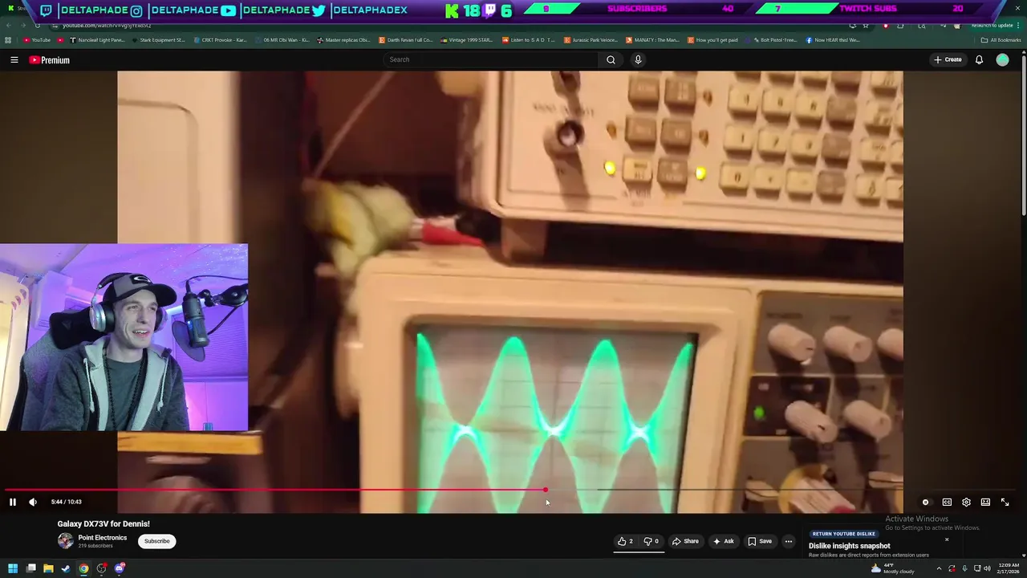Screen dimensions: 1027x578
Task: Open Discord from taskbar
Action: pyautogui.click(x=120, y=569)
